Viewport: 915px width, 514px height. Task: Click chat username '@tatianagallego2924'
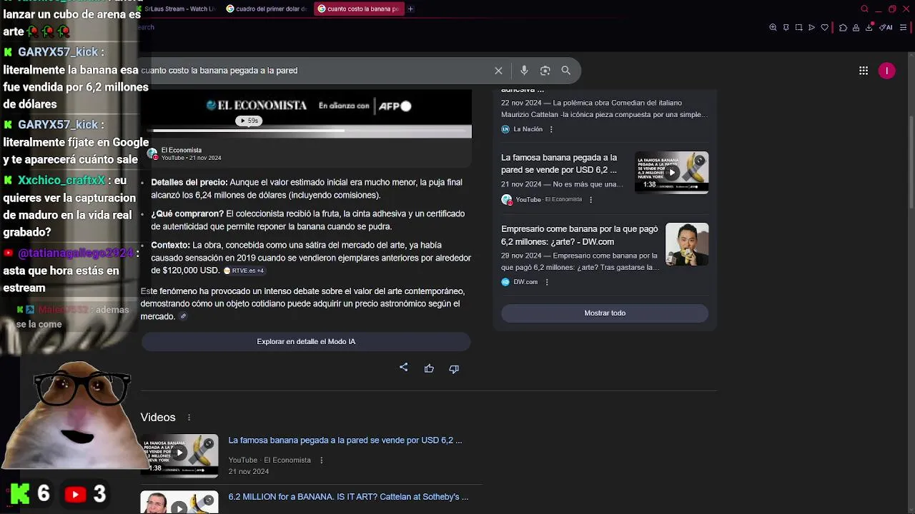(x=76, y=253)
